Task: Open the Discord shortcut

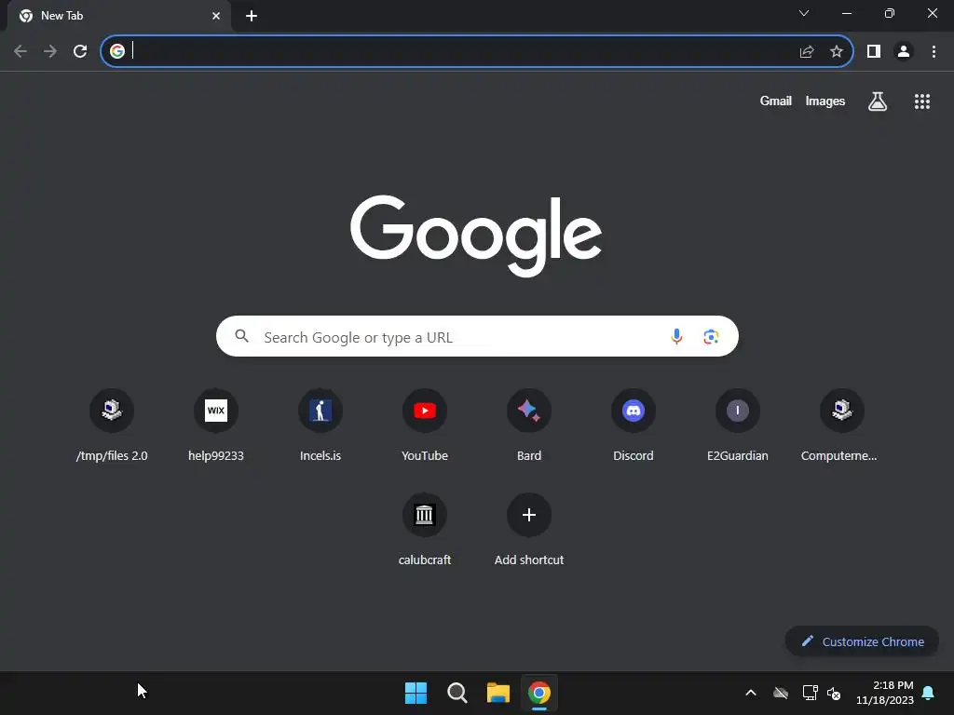Action: point(634,425)
